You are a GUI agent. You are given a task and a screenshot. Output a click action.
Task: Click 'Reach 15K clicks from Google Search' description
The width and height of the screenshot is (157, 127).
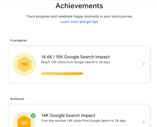75,62
